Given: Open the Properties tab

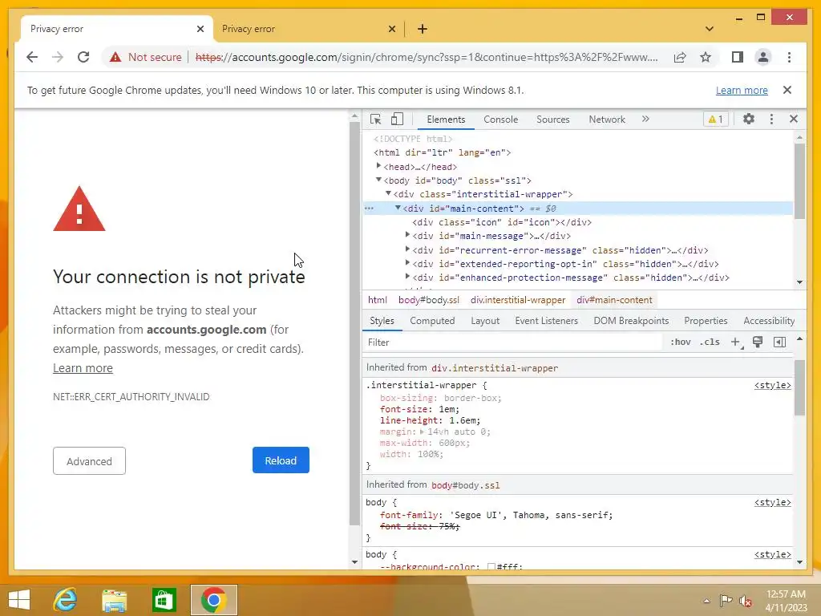Looking at the screenshot, I should [706, 321].
